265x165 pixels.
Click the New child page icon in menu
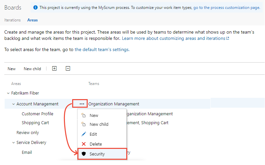click(83, 124)
